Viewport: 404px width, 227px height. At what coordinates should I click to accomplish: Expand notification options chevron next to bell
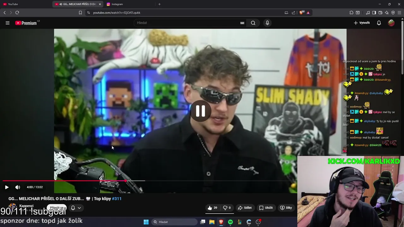pyautogui.click(x=79, y=208)
